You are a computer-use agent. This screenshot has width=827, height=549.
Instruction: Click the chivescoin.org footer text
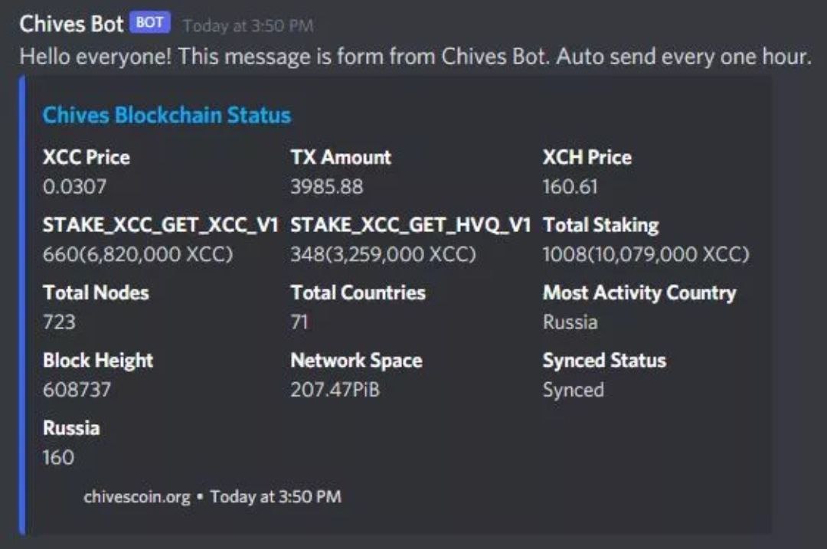pyautogui.click(x=136, y=496)
